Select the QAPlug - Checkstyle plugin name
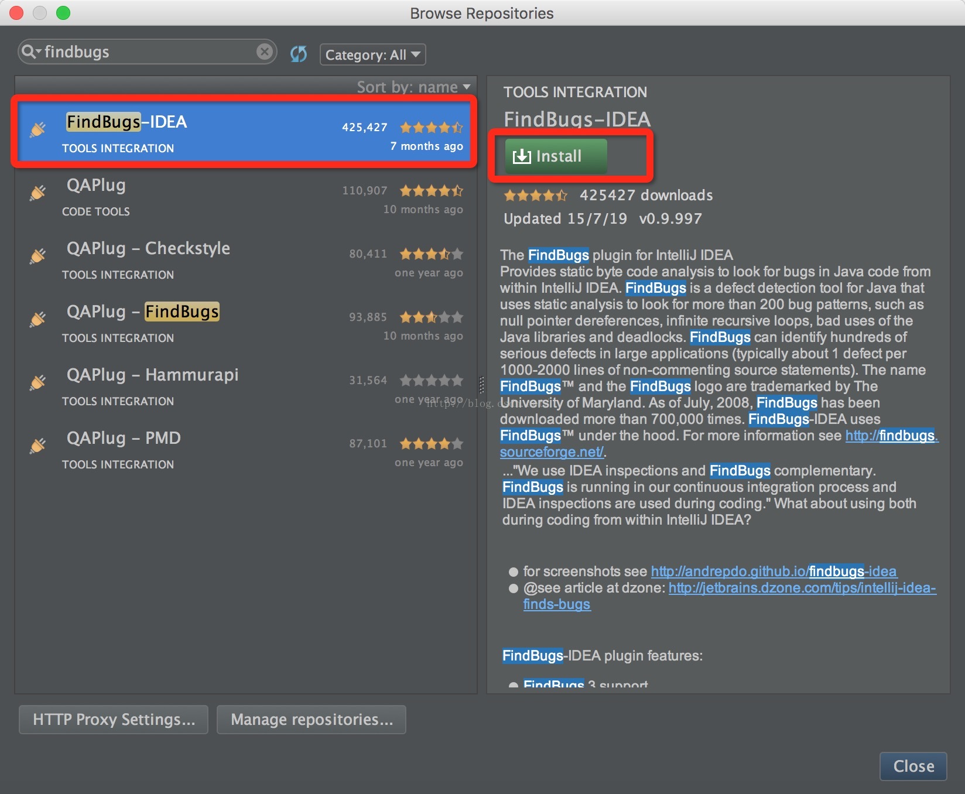The height and width of the screenshot is (794, 965). (148, 248)
